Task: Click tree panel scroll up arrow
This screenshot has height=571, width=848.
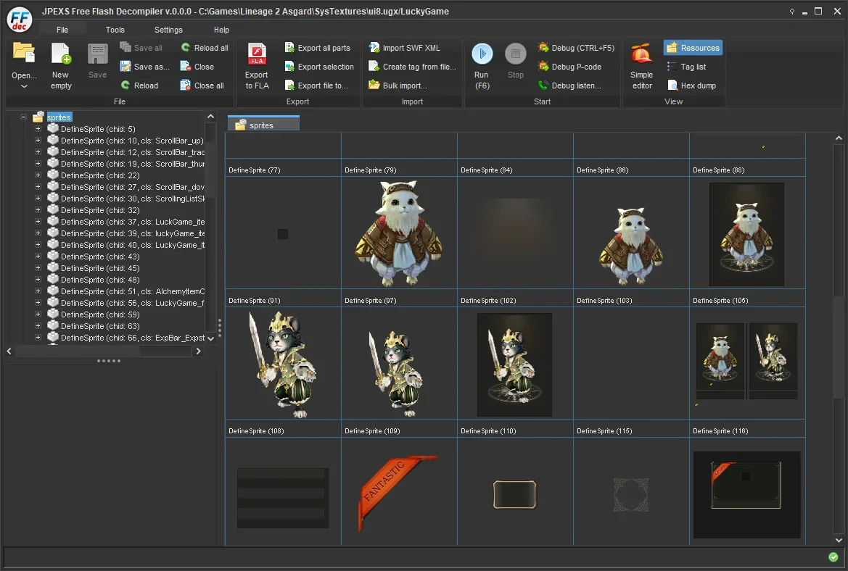Action: [x=211, y=116]
